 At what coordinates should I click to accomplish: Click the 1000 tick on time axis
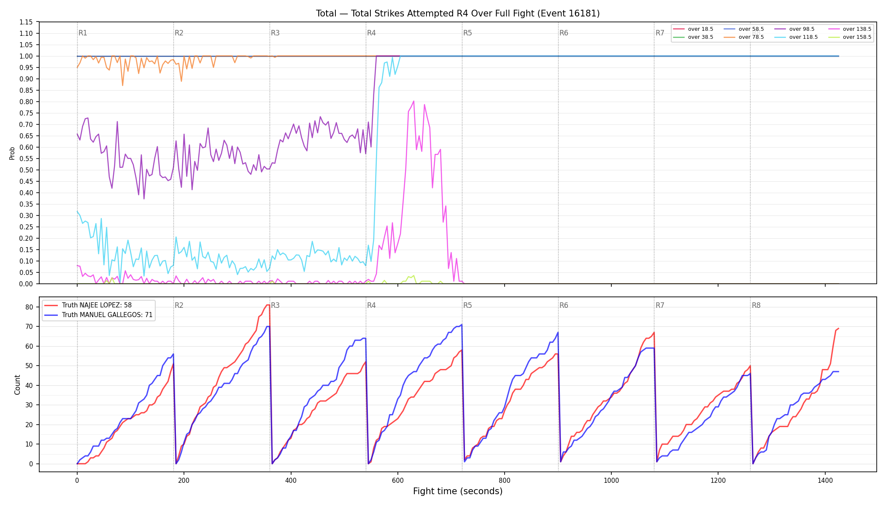pos(611,480)
